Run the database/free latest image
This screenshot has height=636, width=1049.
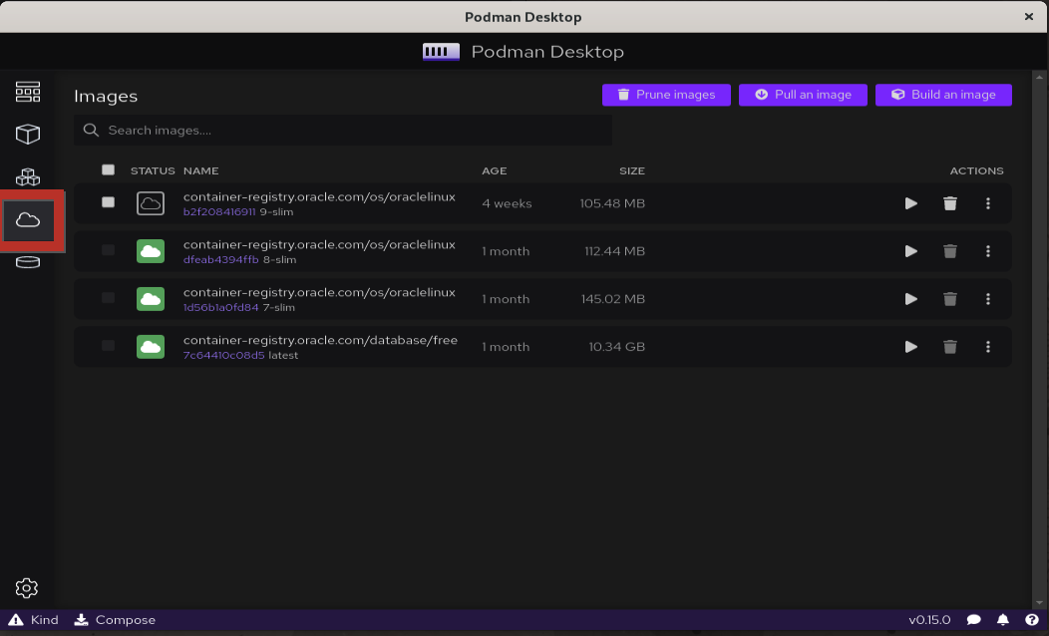(x=910, y=347)
